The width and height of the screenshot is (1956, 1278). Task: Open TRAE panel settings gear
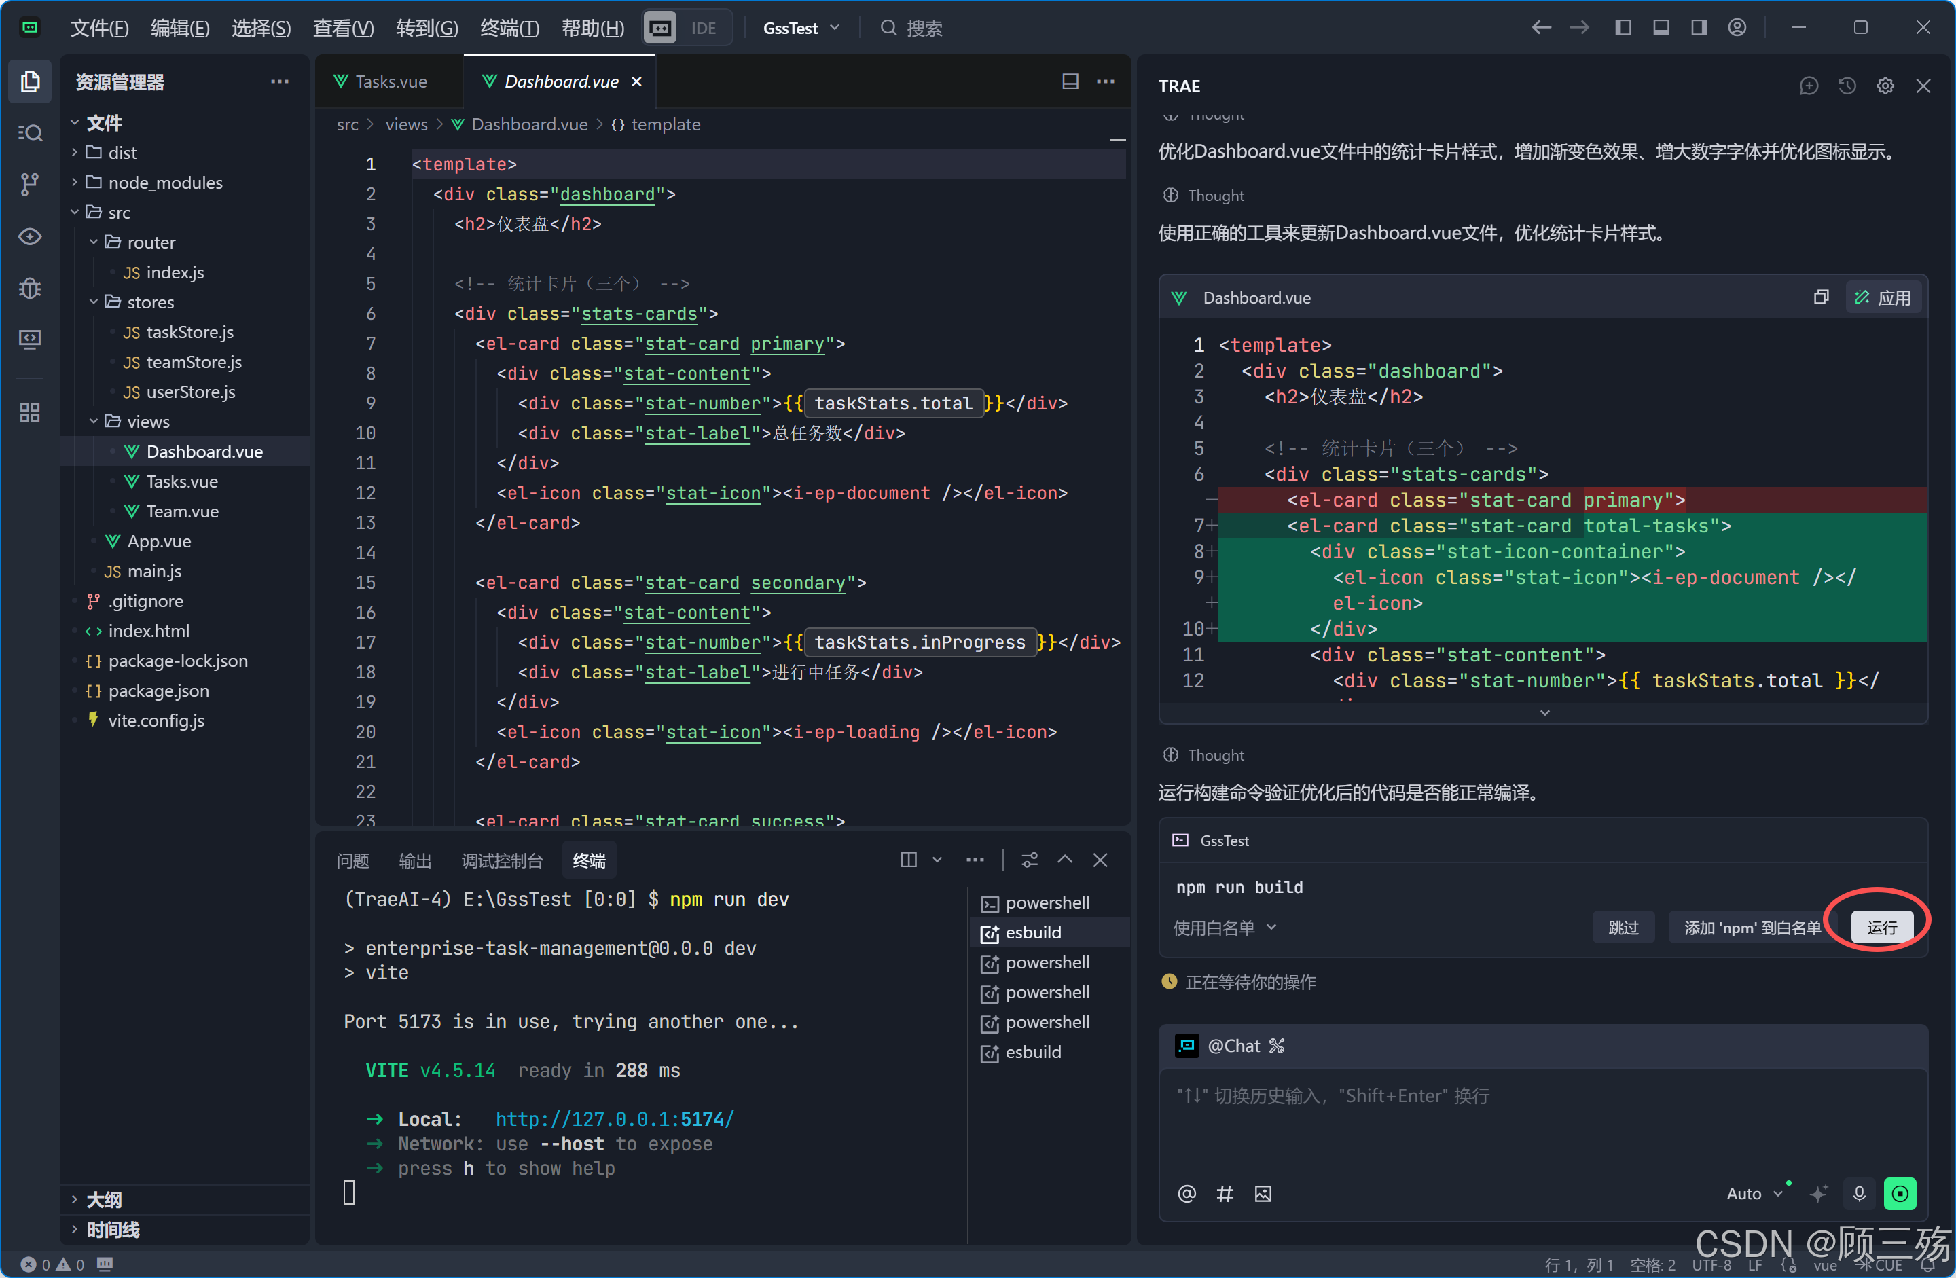pyautogui.click(x=1885, y=86)
